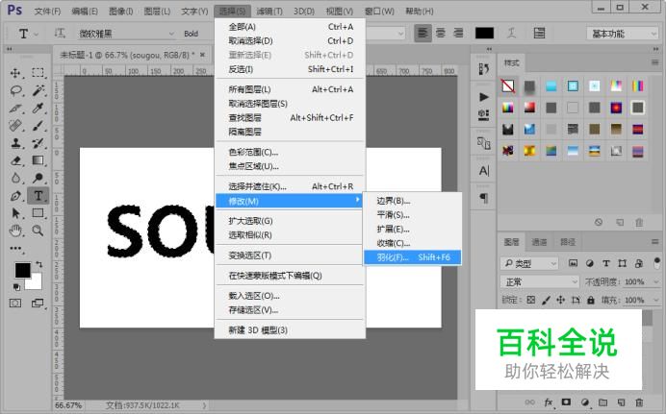
Task: Align text left in options bar
Action: [423, 33]
